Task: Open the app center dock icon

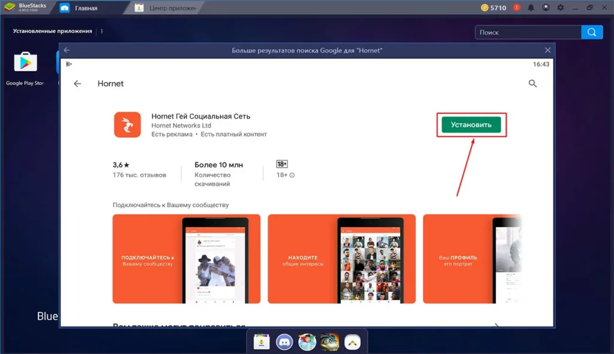Action: (261, 342)
